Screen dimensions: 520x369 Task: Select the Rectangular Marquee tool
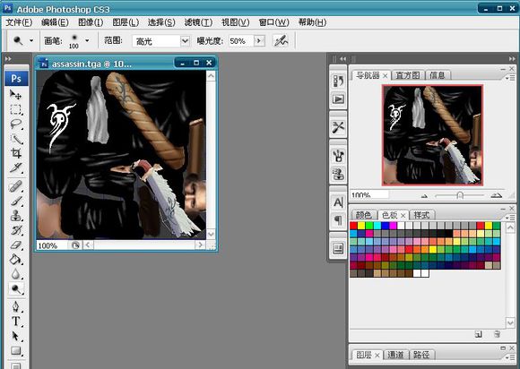pos(15,109)
